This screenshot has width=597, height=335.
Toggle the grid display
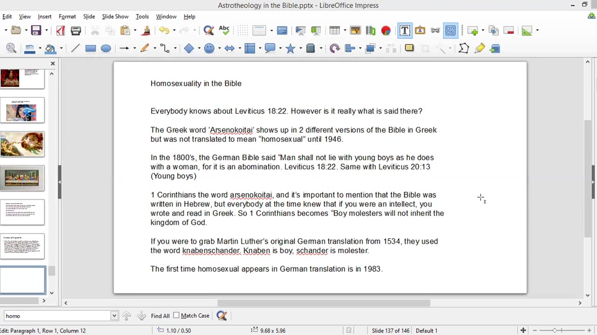click(243, 31)
